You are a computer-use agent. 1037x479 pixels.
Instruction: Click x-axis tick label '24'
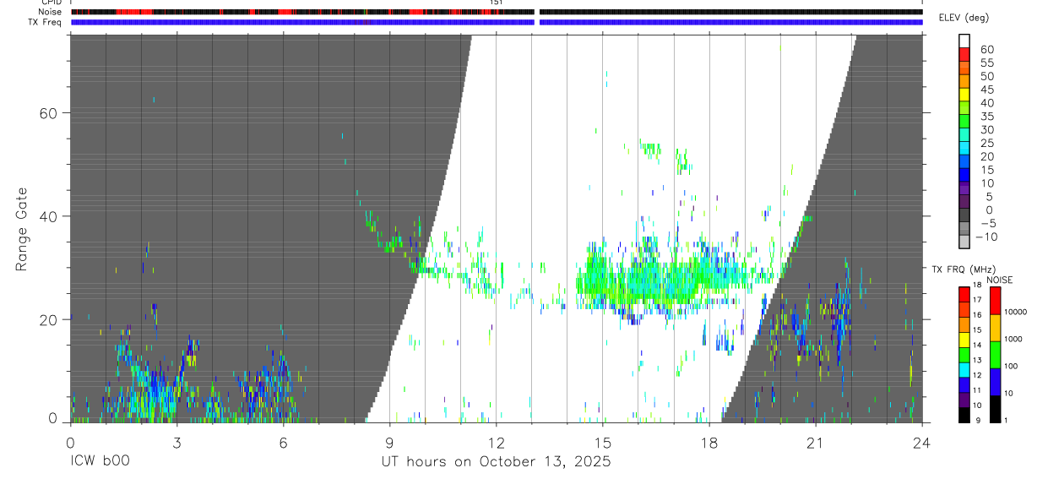coord(921,442)
